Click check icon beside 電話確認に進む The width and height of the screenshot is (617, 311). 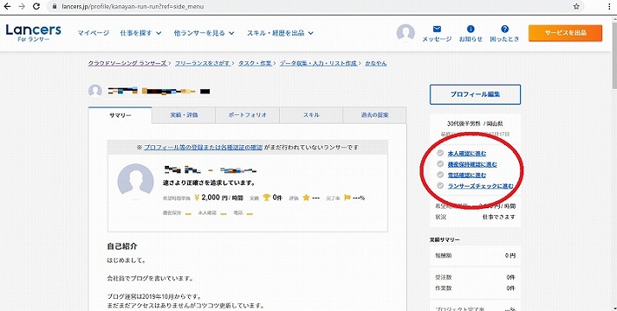click(440, 175)
